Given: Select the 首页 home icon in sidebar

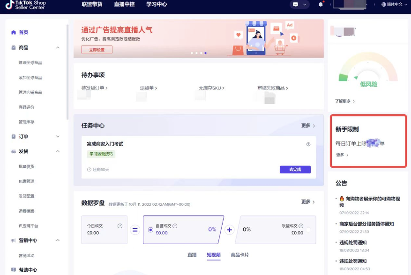Looking at the screenshot, I should (14, 33).
